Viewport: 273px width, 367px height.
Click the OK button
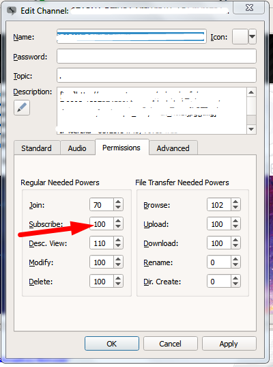[x=112, y=343]
